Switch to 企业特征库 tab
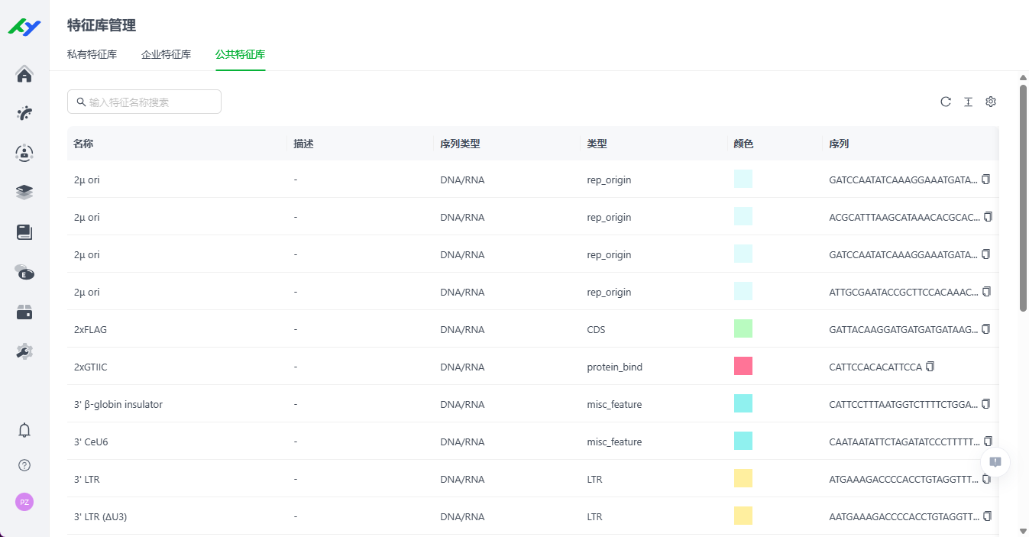The height and width of the screenshot is (537, 1029). [166, 55]
